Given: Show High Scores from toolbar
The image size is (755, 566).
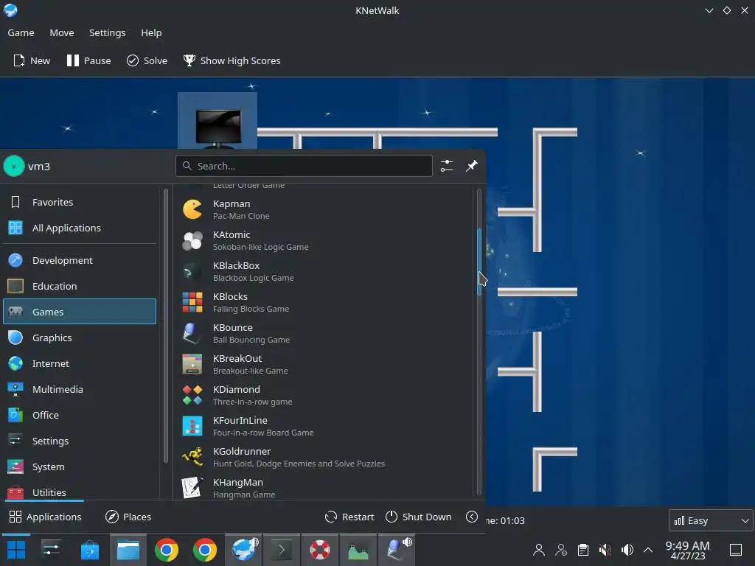Looking at the screenshot, I should [x=232, y=60].
